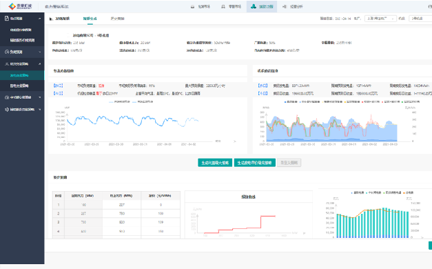This screenshot has width=432, height=269.
Task: Toggle the orange legend series in unit operation chart
Action: [352, 102]
